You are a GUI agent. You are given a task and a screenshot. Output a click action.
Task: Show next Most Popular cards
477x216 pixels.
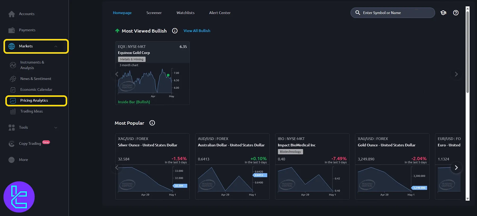[x=456, y=168]
